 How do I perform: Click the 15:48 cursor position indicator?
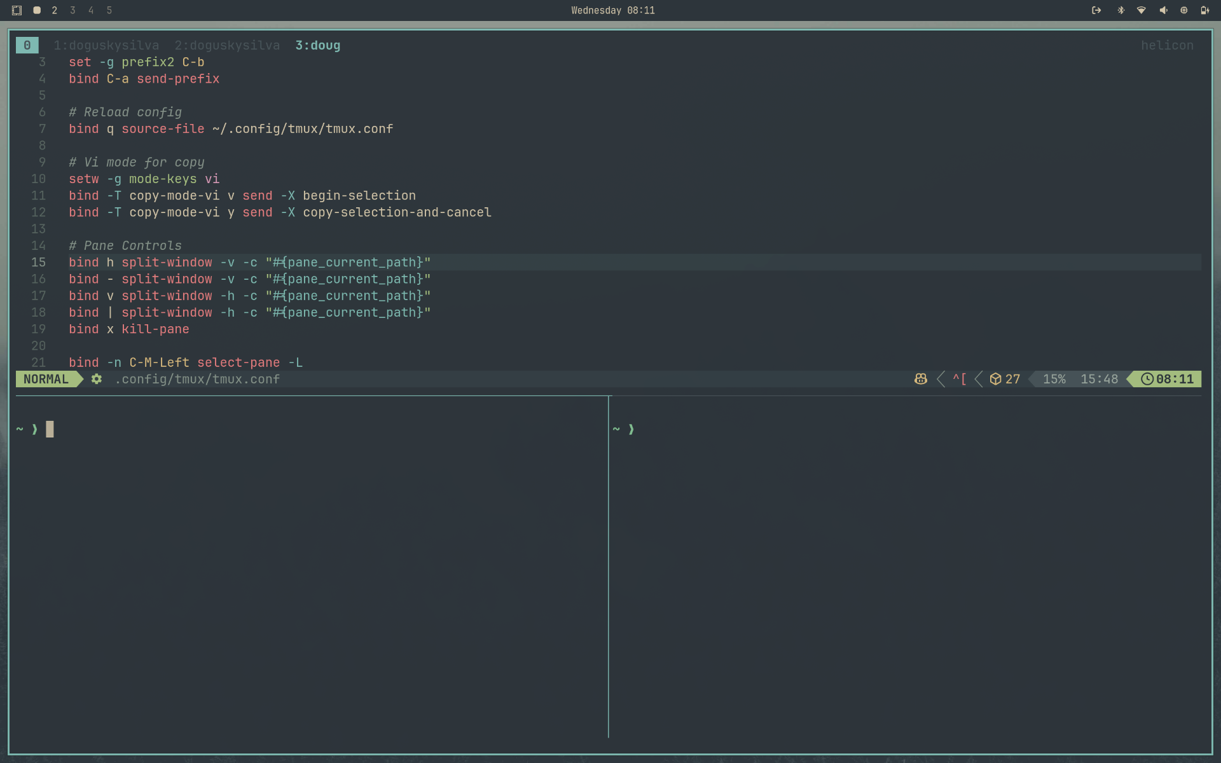click(1099, 379)
